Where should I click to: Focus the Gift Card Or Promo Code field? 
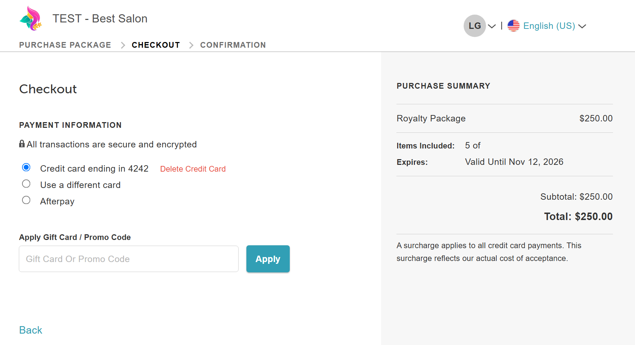point(129,259)
